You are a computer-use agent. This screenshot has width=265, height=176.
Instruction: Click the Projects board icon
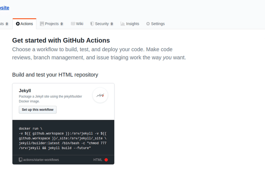click(x=42, y=24)
